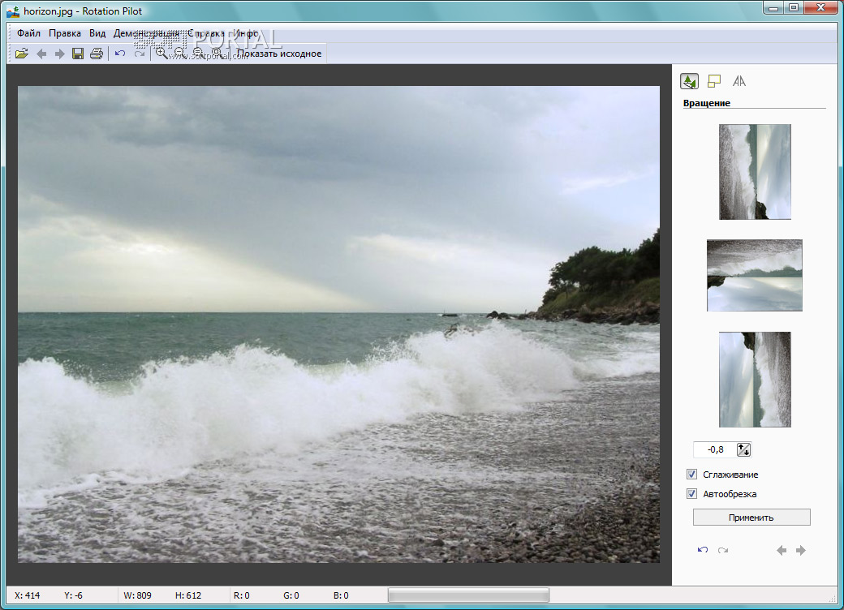Open the Файл menu

pos(28,33)
